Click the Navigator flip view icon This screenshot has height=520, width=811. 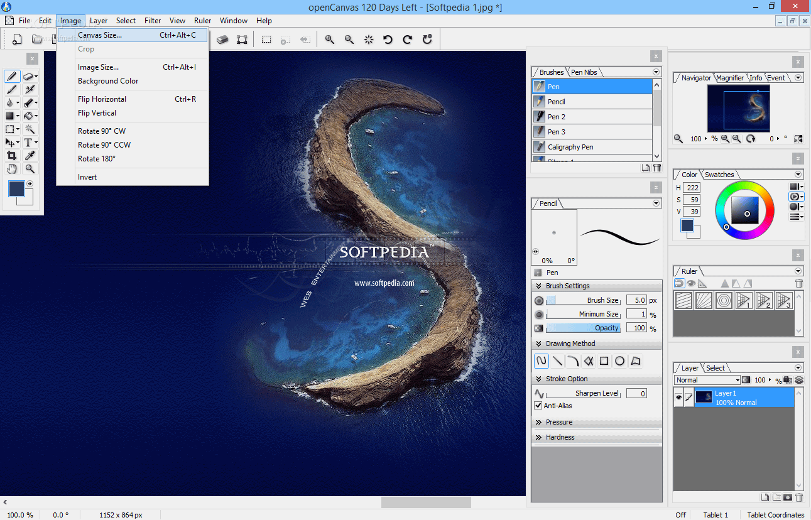coord(798,139)
